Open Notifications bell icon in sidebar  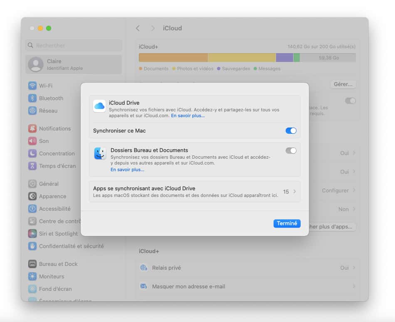(32, 128)
